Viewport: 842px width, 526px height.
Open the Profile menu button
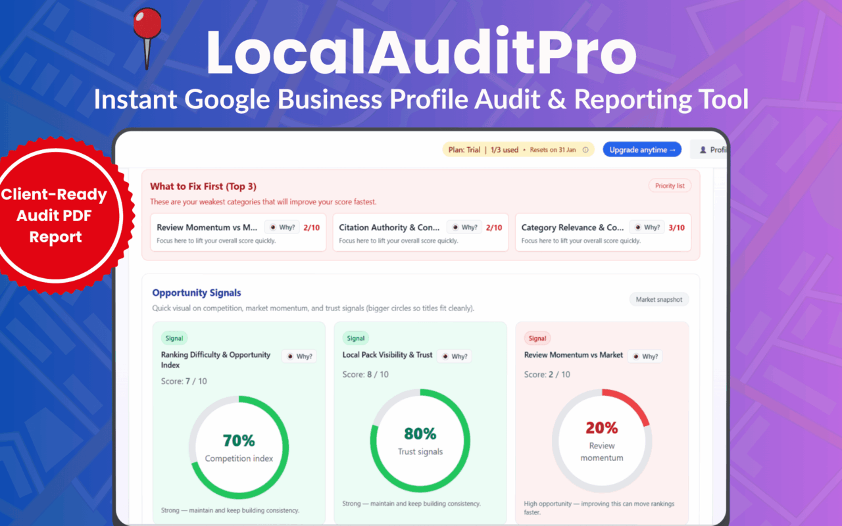710,150
